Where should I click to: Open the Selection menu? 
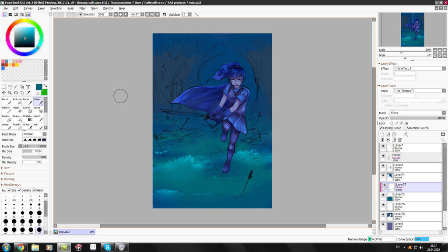56,8
